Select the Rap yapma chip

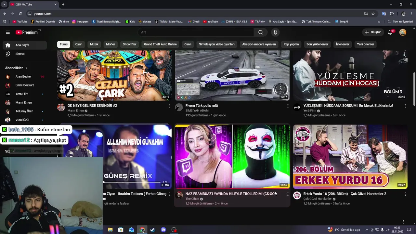pyautogui.click(x=291, y=44)
